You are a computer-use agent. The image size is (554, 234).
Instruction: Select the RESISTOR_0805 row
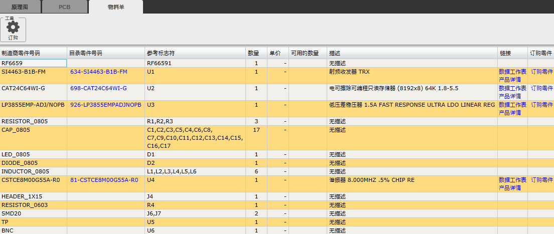(277, 121)
